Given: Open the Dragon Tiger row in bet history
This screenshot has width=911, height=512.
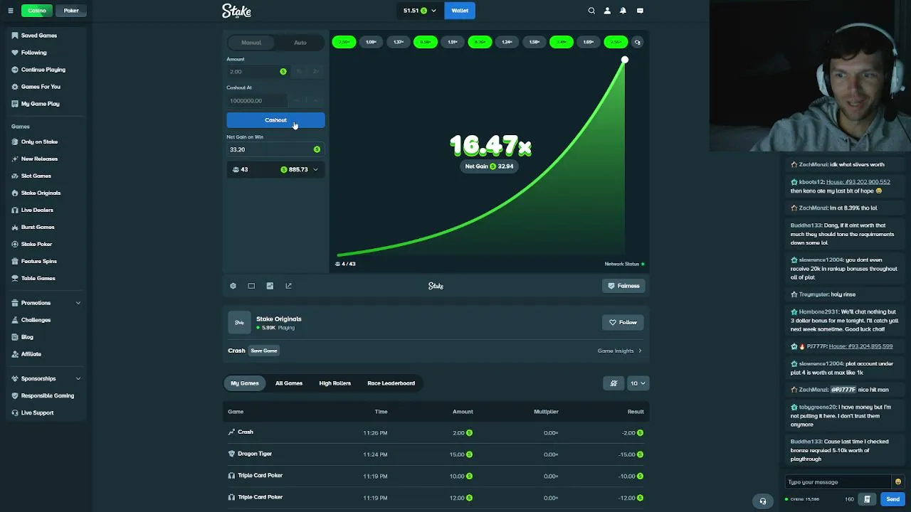Looking at the screenshot, I should (436, 454).
